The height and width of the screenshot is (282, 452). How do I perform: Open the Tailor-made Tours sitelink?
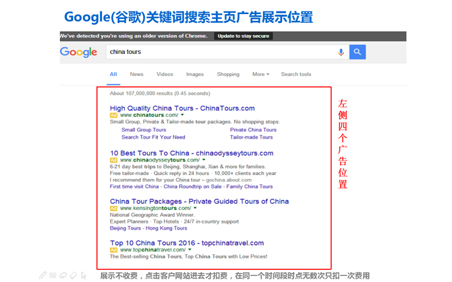pyautogui.click(x=251, y=137)
